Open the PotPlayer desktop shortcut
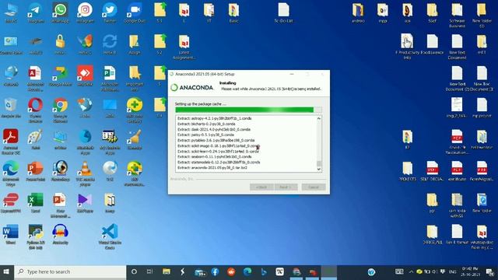The height and width of the screenshot is (280, 498). pyautogui.click(x=85, y=203)
